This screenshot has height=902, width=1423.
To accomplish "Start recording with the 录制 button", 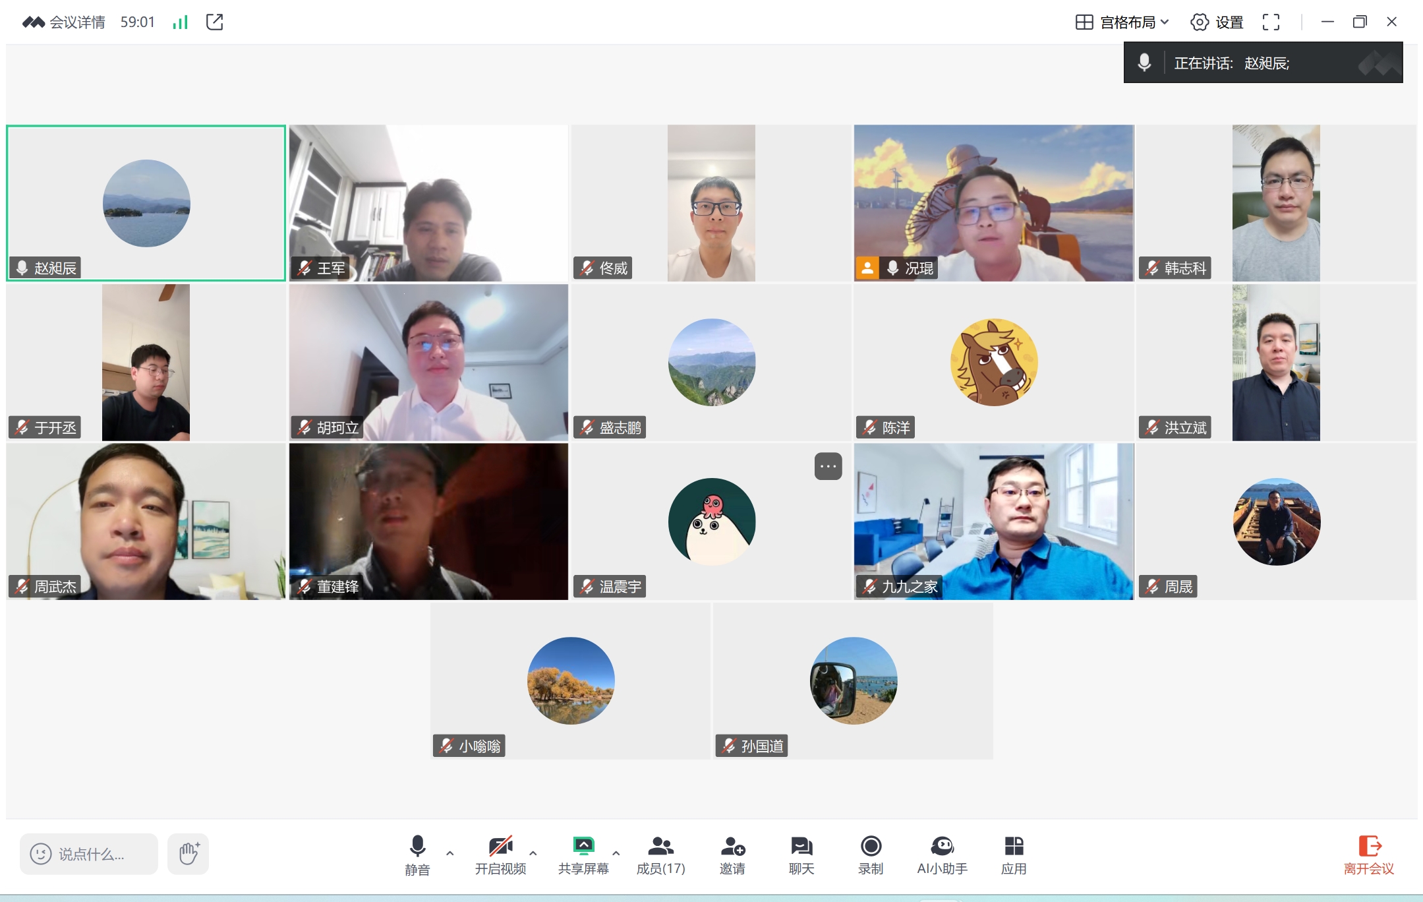I will click(871, 855).
